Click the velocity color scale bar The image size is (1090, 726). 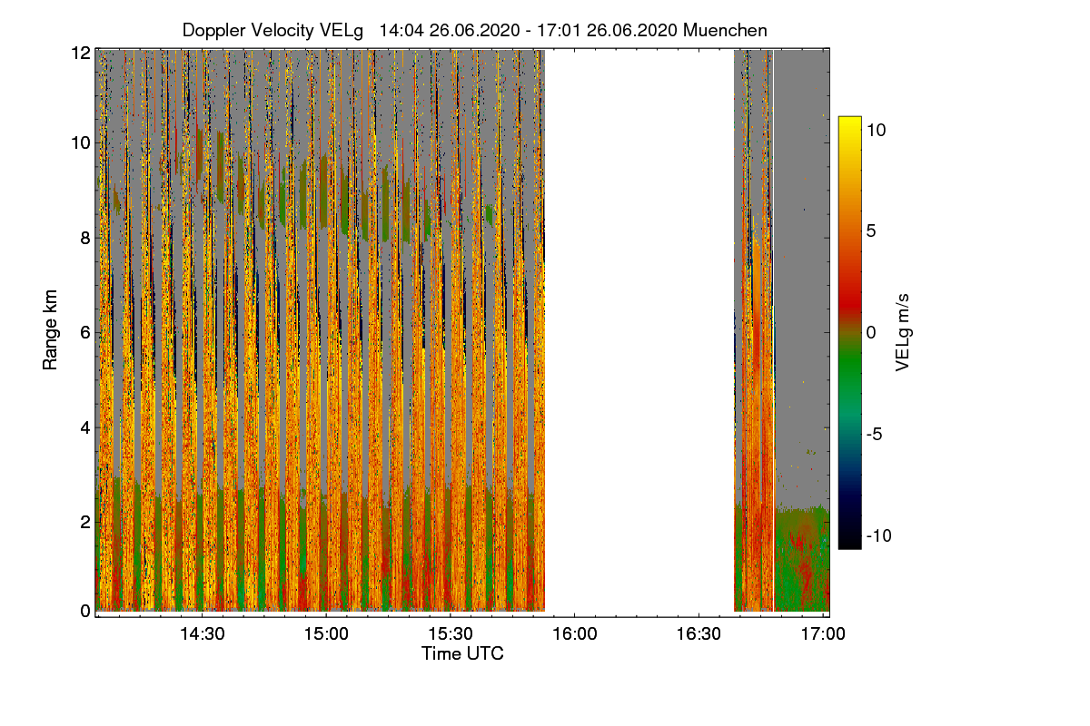coord(849,332)
